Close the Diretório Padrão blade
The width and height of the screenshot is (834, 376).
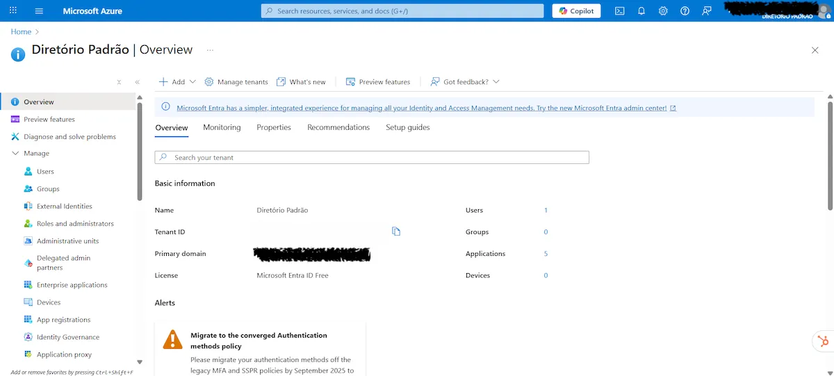(815, 50)
